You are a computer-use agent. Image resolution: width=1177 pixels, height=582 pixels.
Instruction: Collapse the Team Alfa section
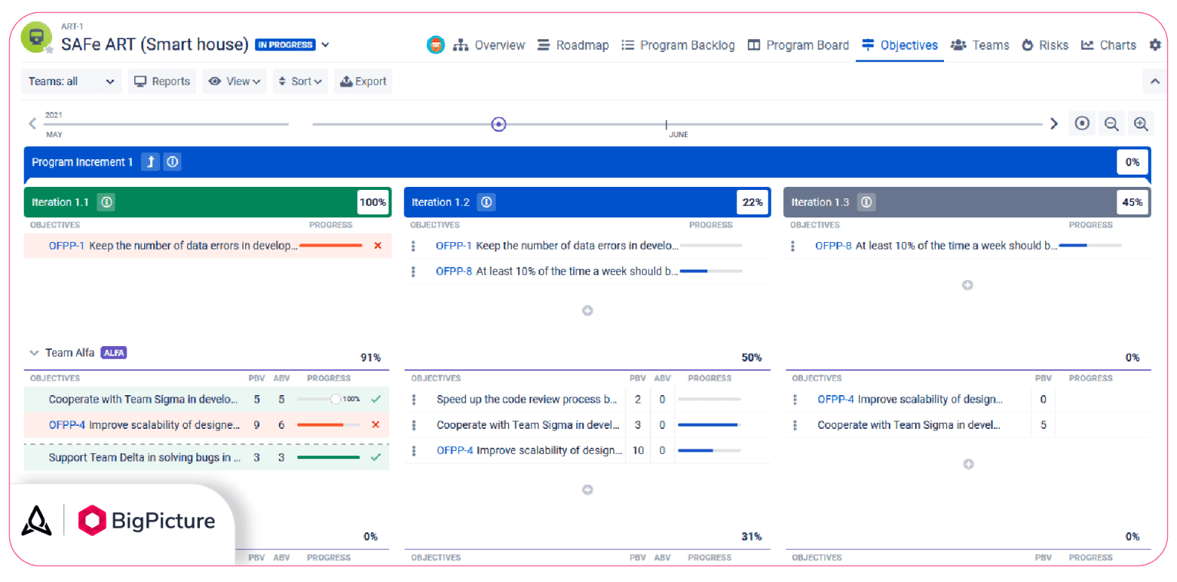(34, 353)
